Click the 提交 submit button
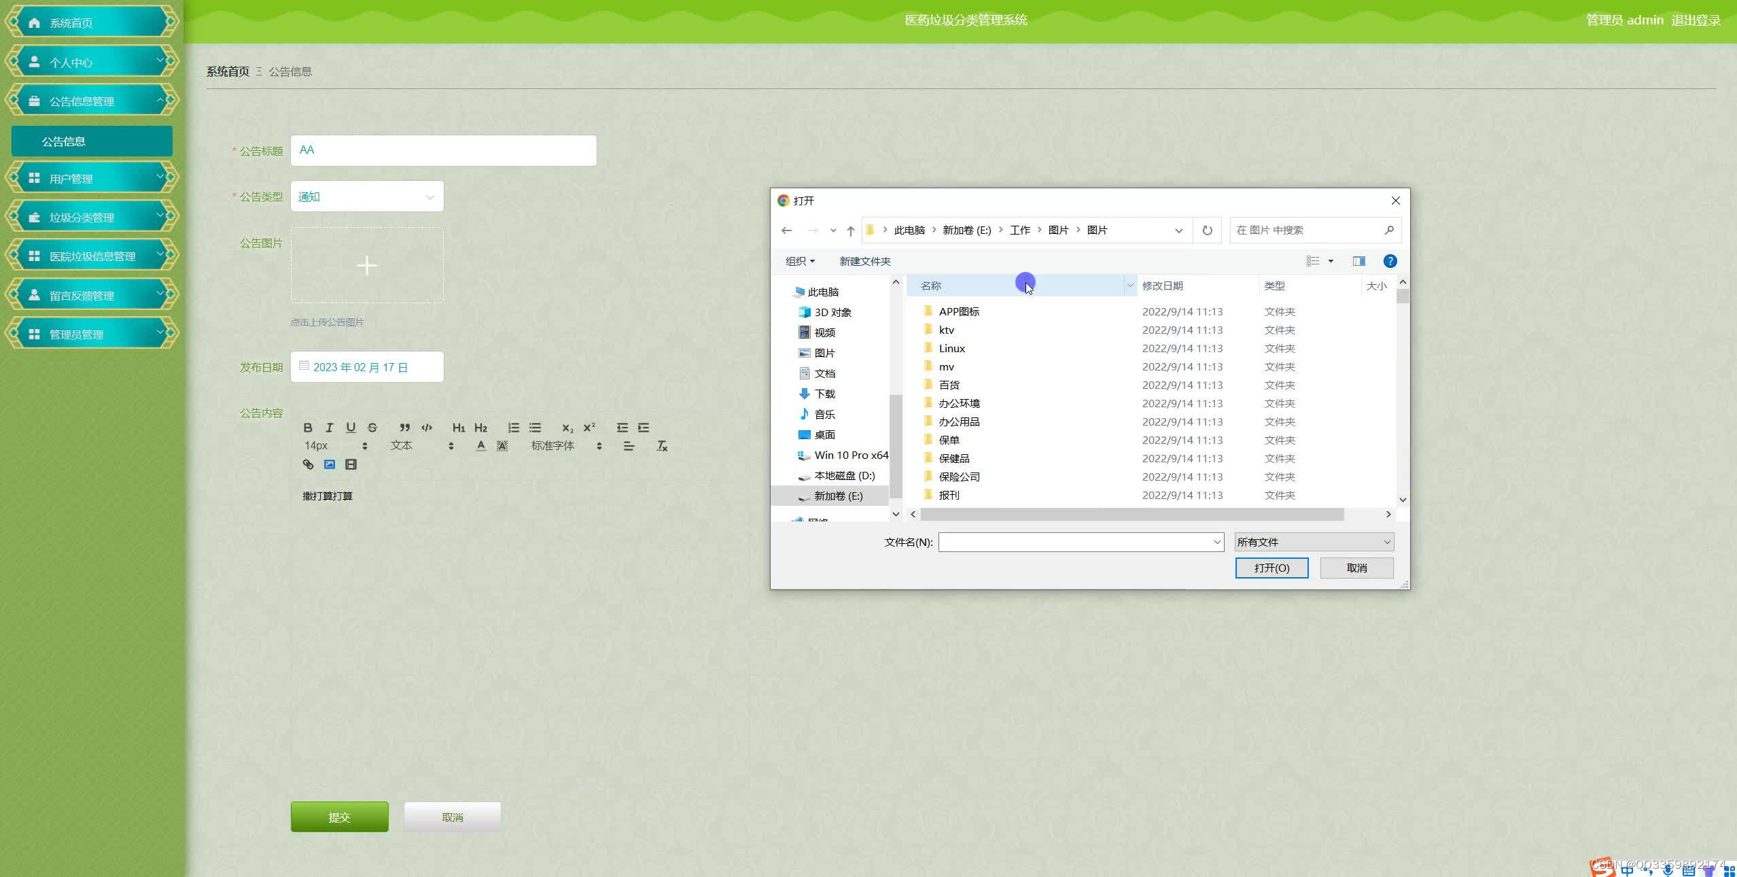 click(x=340, y=816)
